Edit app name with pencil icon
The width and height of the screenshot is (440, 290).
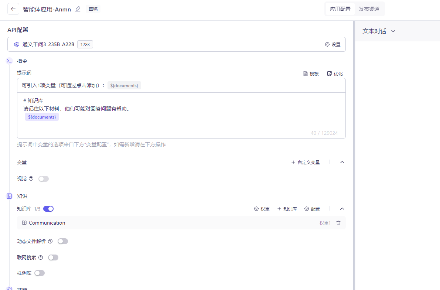coord(78,9)
